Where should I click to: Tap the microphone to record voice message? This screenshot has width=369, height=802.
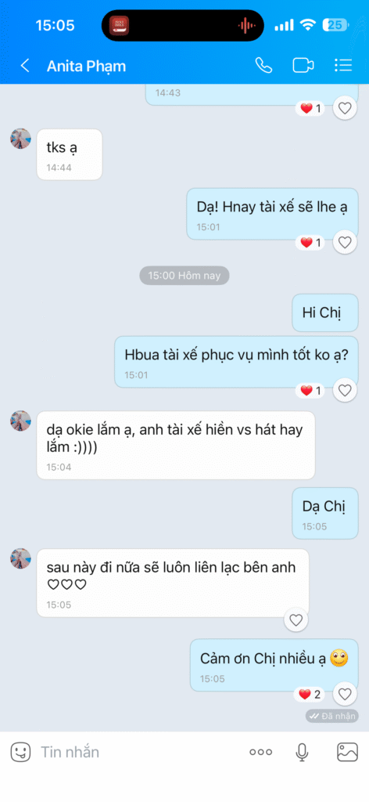302,752
